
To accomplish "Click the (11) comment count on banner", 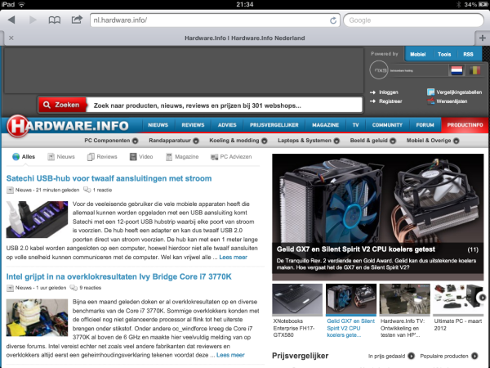I will point(473,249).
